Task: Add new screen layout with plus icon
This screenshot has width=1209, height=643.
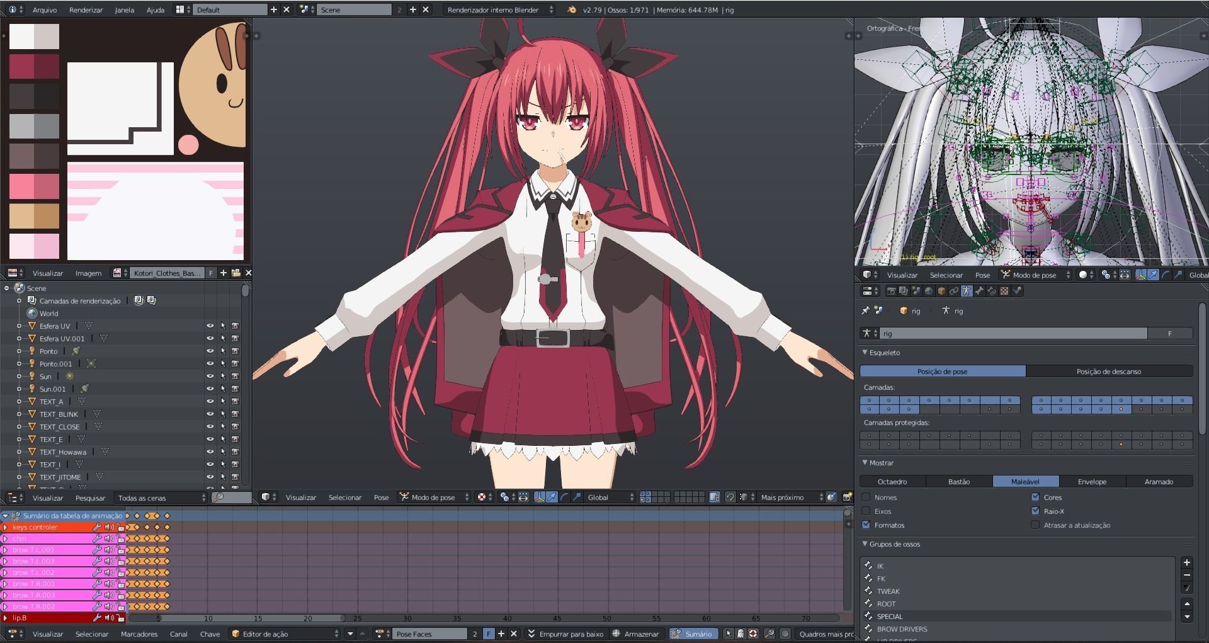Action: (273, 9)
